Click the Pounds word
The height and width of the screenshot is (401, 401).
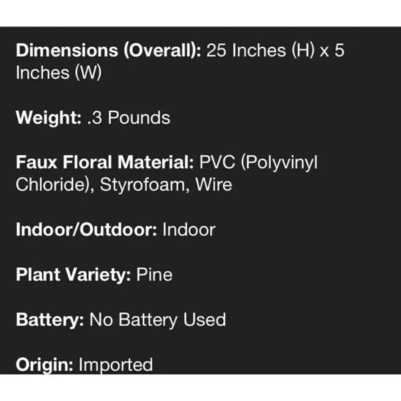click(139, 117)
